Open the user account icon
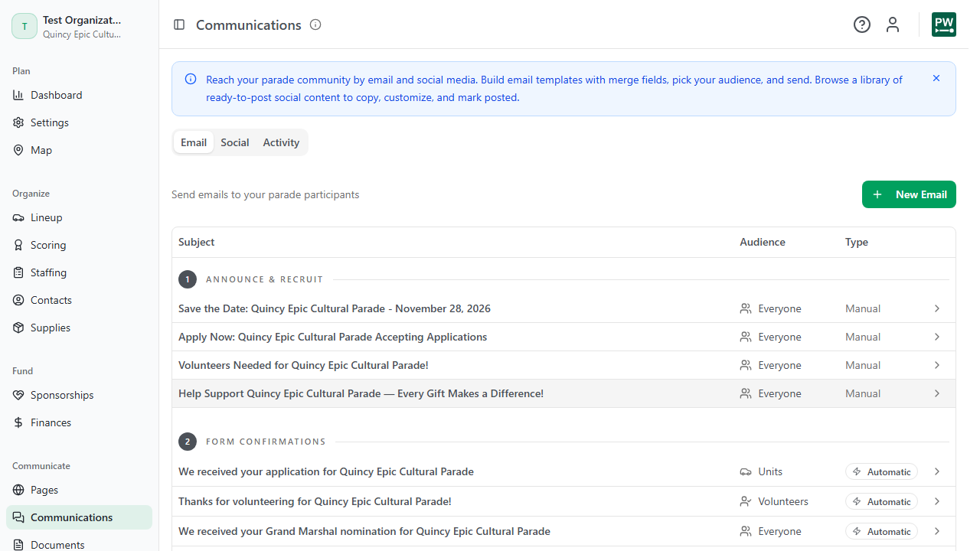 click(893, 24)
